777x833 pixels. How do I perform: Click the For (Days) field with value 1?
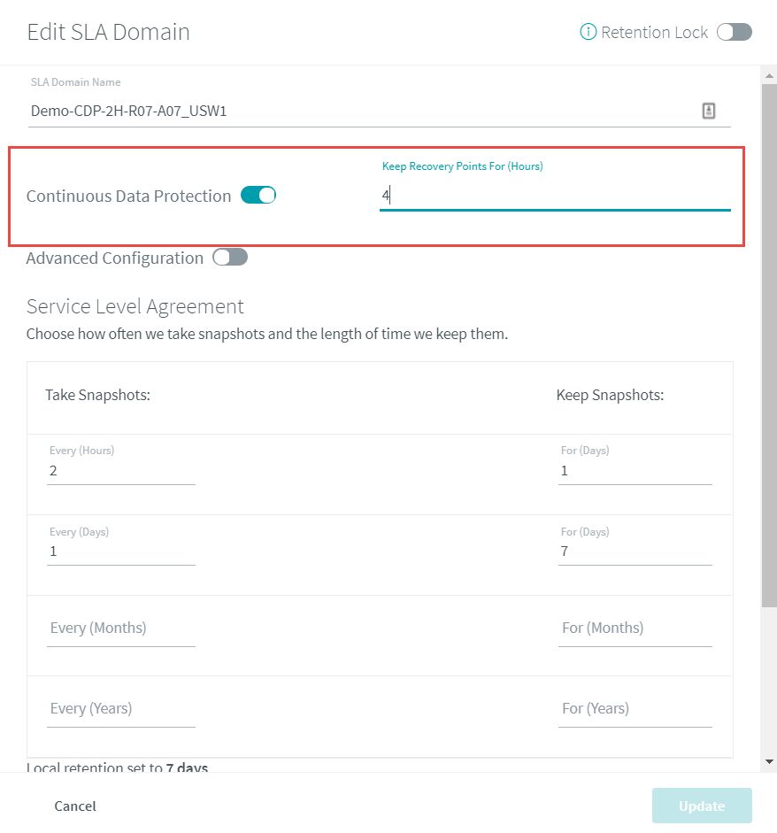635,471
